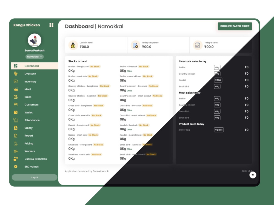274x205 pixels.
Task: Click the Logout button
Action: point(35,177)
